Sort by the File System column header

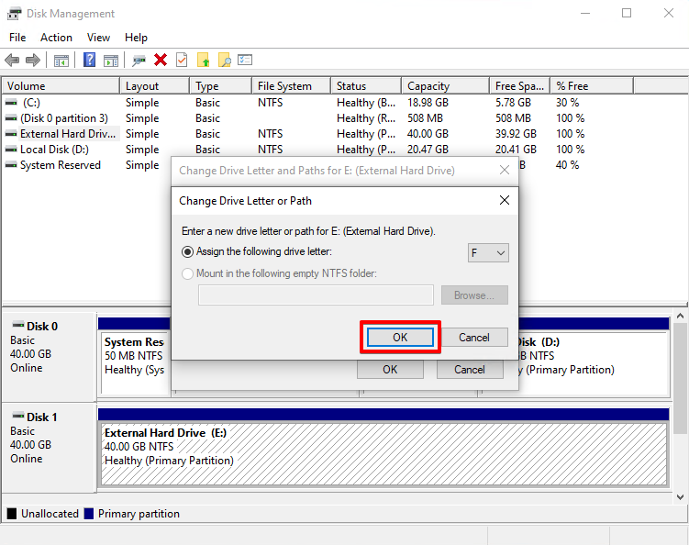tap(292, 85)
